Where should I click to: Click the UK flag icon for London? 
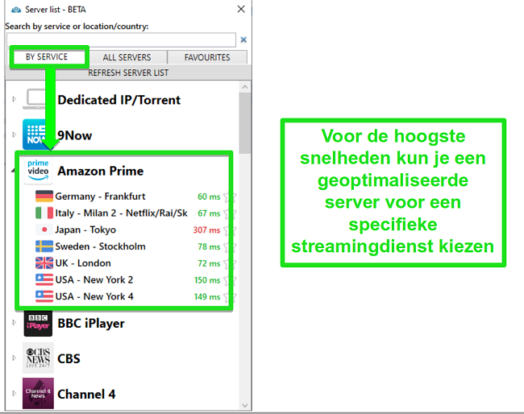pyautogui.click(x=44, y=263)
